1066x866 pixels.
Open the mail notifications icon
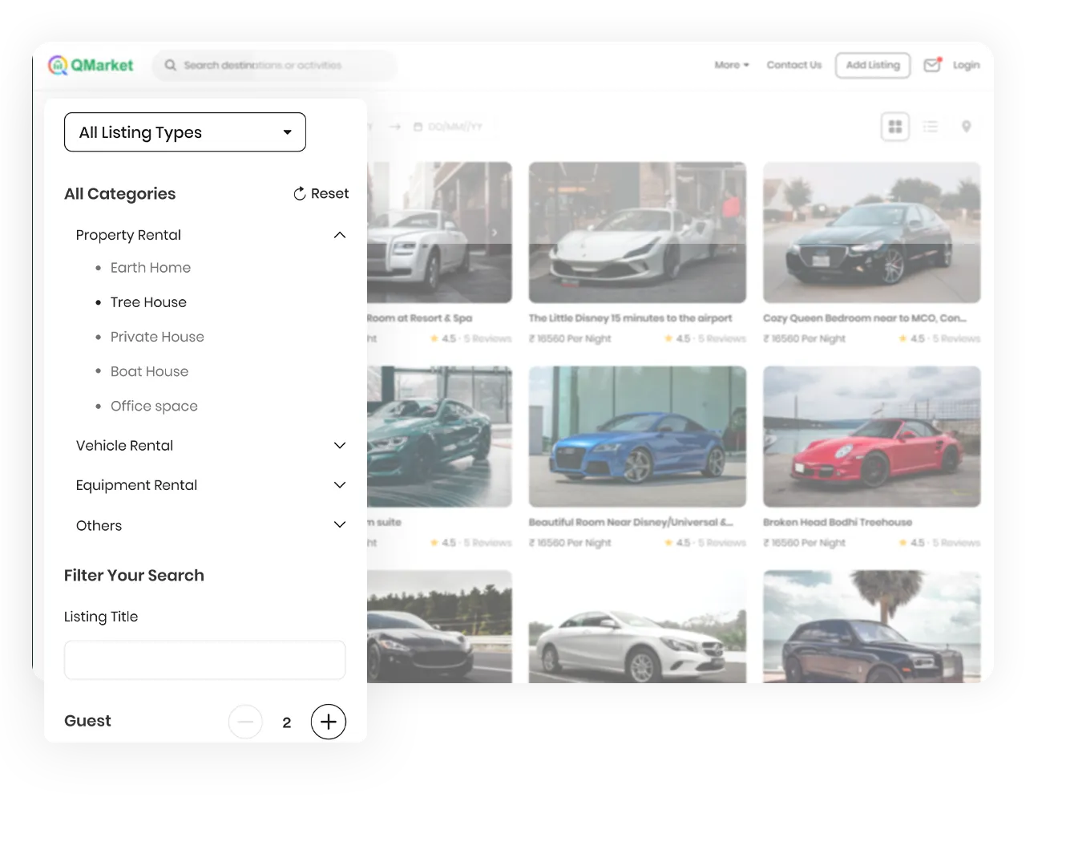coord(931,65)
